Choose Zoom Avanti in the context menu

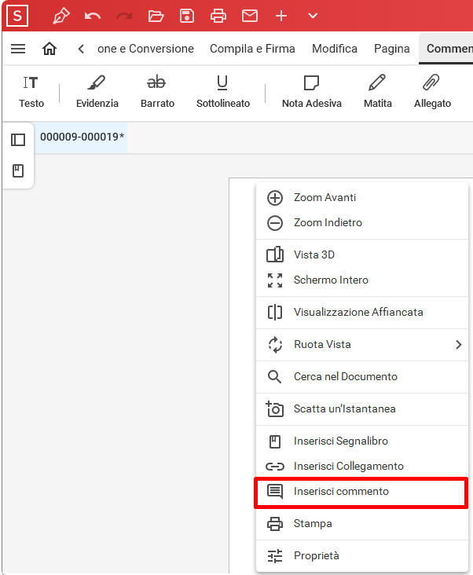coord(362,198)
